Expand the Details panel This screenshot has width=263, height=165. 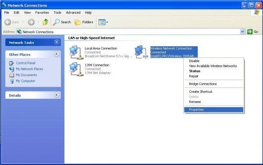pyautogui.click(x=57, y=95)
